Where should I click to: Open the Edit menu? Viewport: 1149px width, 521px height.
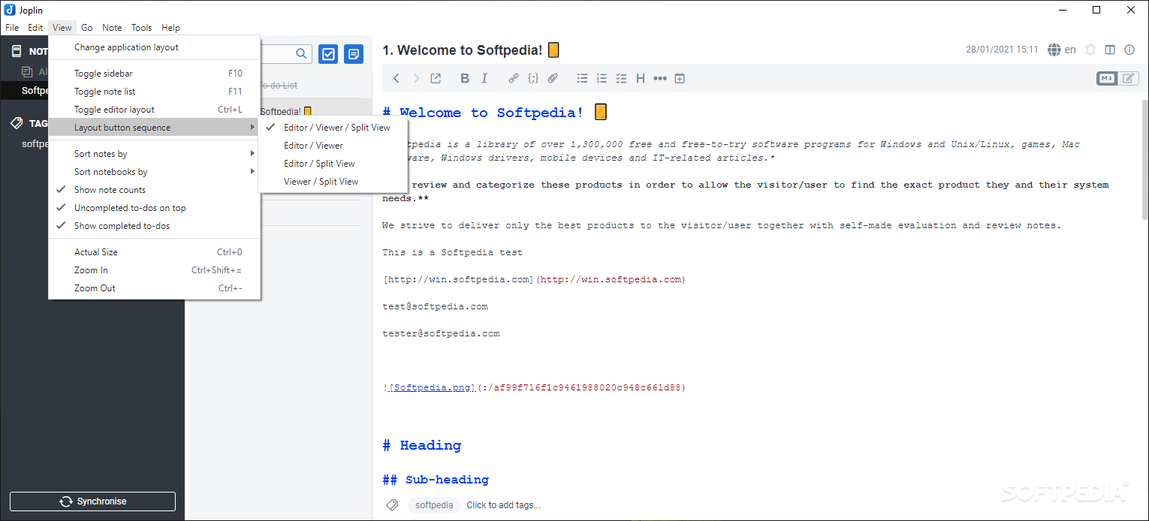pos(35,28)
